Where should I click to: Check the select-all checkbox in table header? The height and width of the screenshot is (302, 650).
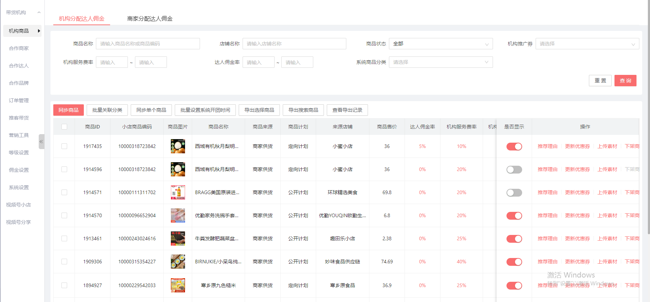pyautogui.click(x=64, y=127)
